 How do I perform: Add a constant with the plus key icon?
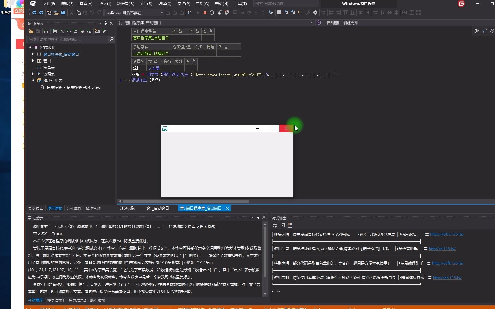[x=89, y=31]
